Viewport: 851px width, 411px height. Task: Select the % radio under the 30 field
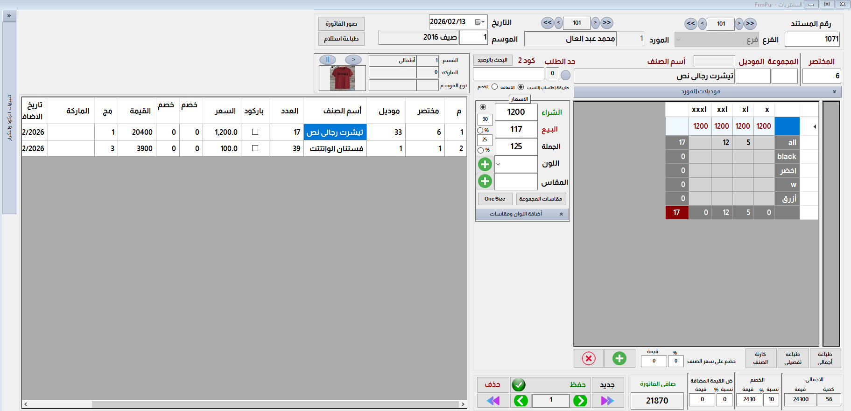480,131
